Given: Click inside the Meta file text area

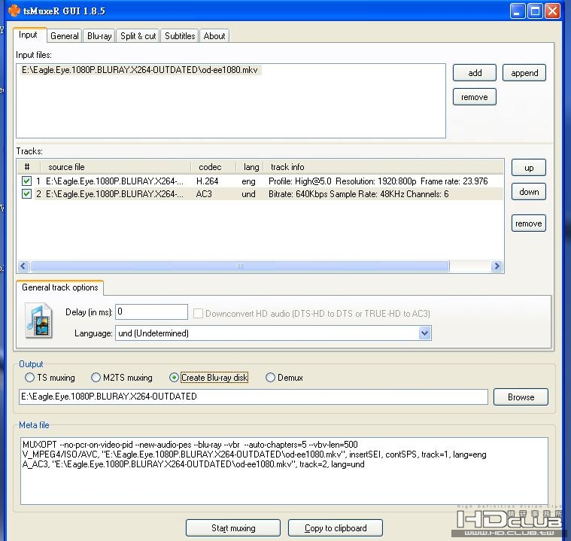Looking at the screenshot, I should 284,471.
